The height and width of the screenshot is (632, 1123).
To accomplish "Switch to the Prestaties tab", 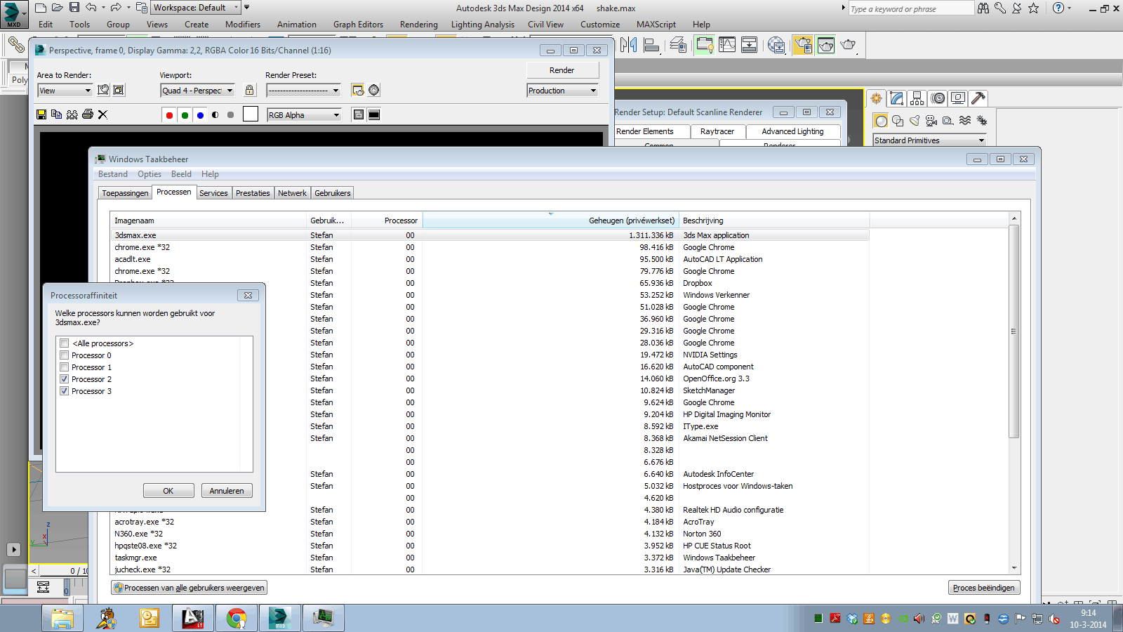I will (x=253, y=193).
